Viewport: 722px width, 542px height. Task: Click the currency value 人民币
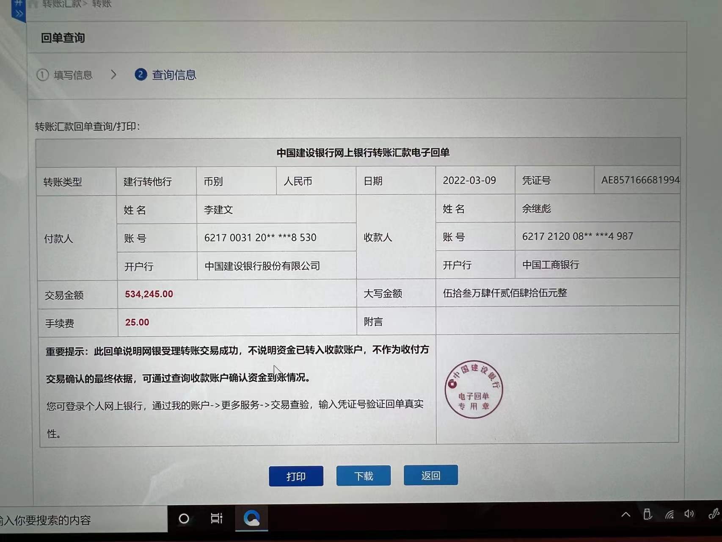pyautogui.click(x=298, y=181)
